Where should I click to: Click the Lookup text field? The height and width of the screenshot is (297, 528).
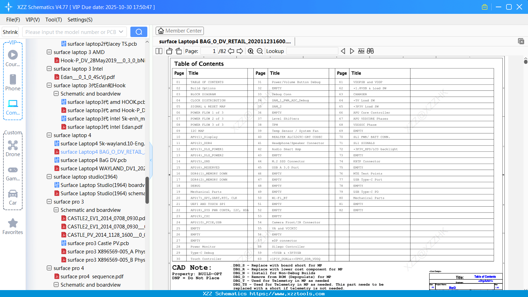click(312, 51)
